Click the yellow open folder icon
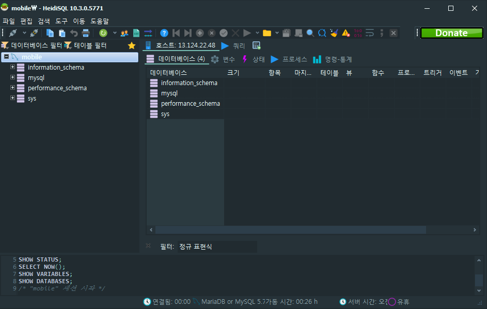This screenshot has width=487, height=309. [x=267, y=33]
